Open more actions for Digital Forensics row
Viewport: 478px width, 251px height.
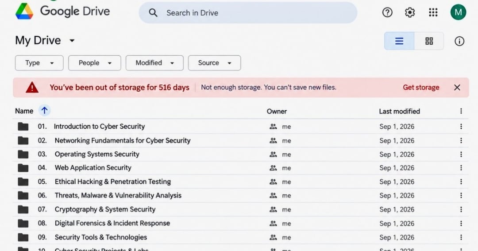pyautogui.click(x=461, y=223)
